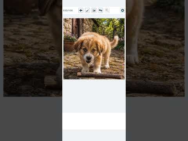Click the 100/100 counter text
Viewport: 188px width, 141px height.
68,11
